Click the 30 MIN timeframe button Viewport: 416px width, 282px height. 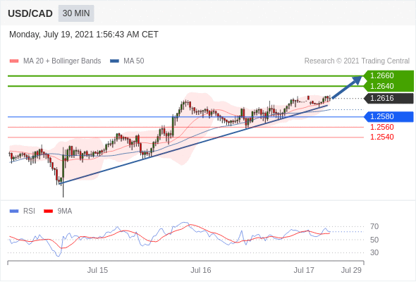pos(76,13)
